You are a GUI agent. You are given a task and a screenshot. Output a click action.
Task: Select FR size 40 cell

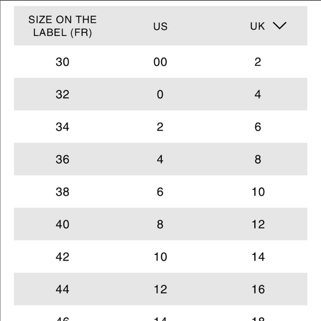pyautogui.click(x=63, y=224)
